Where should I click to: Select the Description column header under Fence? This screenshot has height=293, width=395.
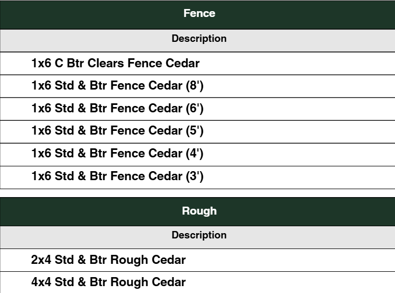[199, 39]
